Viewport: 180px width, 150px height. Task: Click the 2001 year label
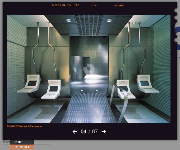click(94, 5)
